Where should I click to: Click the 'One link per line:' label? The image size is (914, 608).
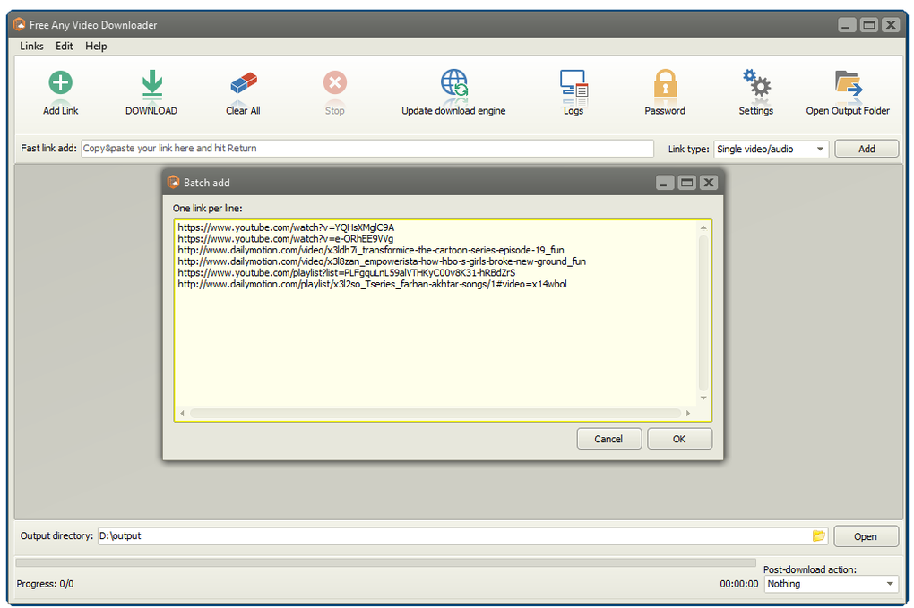click(x=207, y=208)
